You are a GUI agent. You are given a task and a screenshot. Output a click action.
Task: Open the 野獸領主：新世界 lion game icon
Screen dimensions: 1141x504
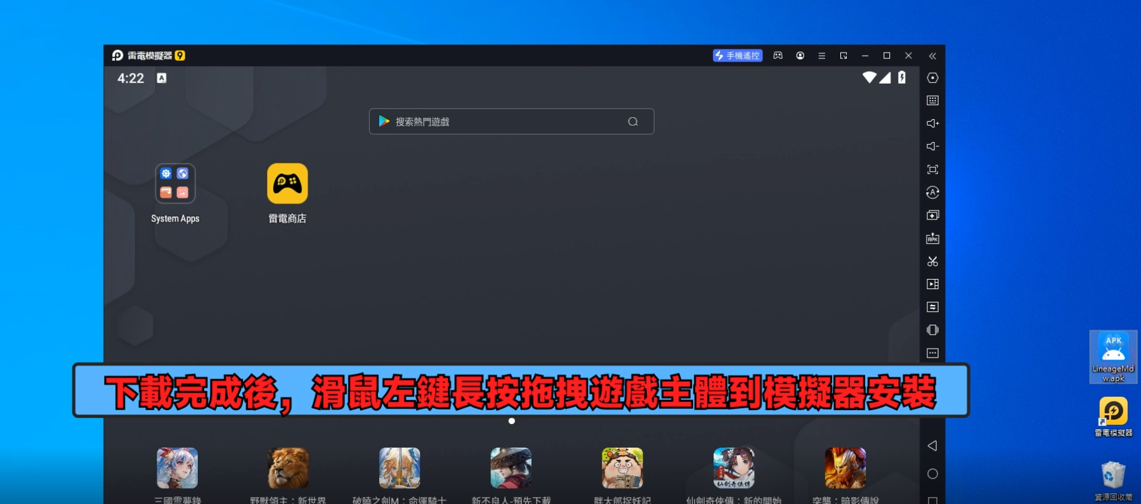pos(288,468)
